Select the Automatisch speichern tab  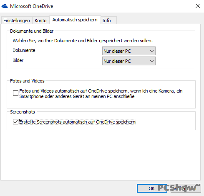coord(75,20)
